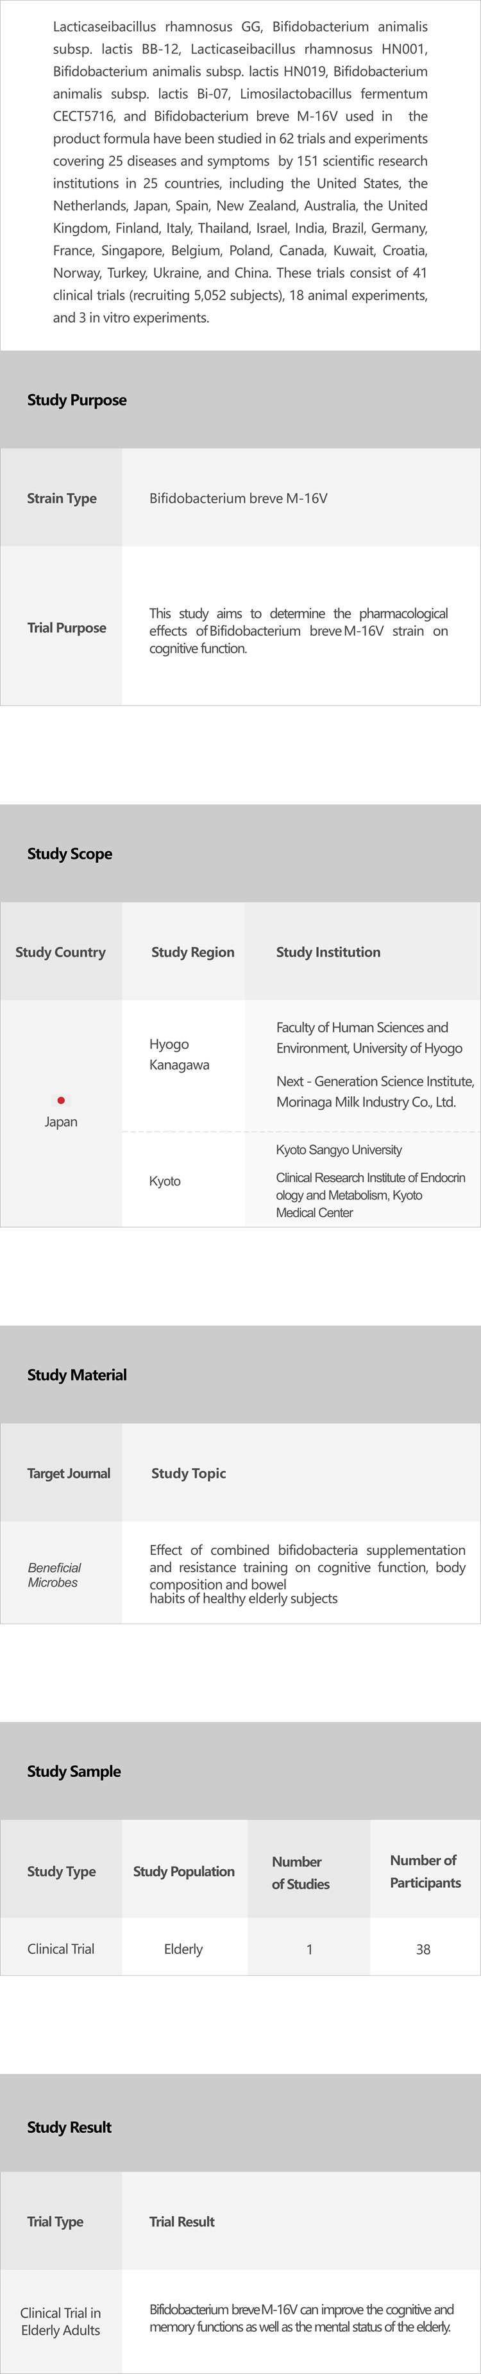This screenshot has width=481, height=2374.
Task: Click the Study Material section header
Action: click(76, 1374)
